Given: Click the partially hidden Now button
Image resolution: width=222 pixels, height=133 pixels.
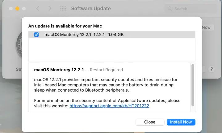Looking at the screenshot, I should click(206, 27).
